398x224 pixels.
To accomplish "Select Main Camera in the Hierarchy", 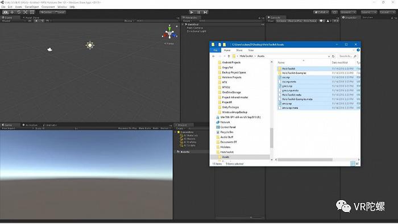I will (194, 28).
